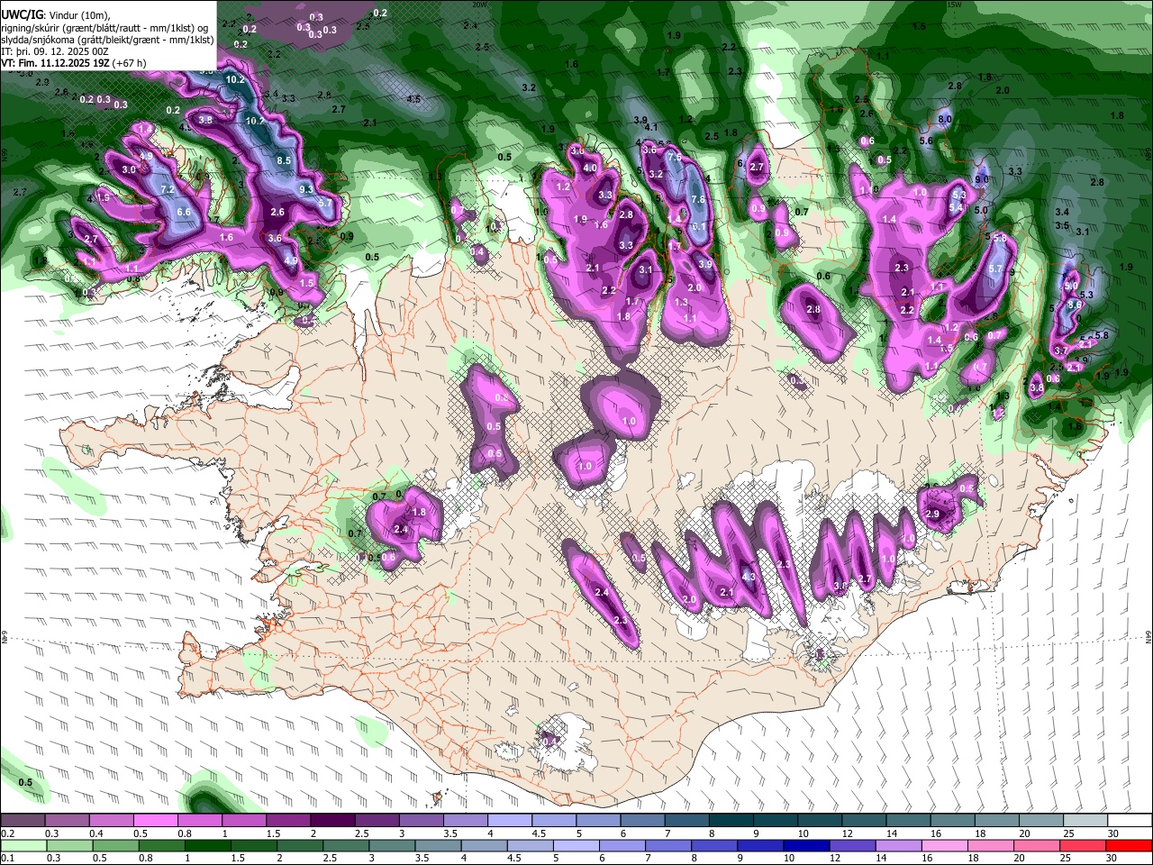Click the valid time 'VT: Fim. 11.12.2025 19Z'

pos(54,63)
